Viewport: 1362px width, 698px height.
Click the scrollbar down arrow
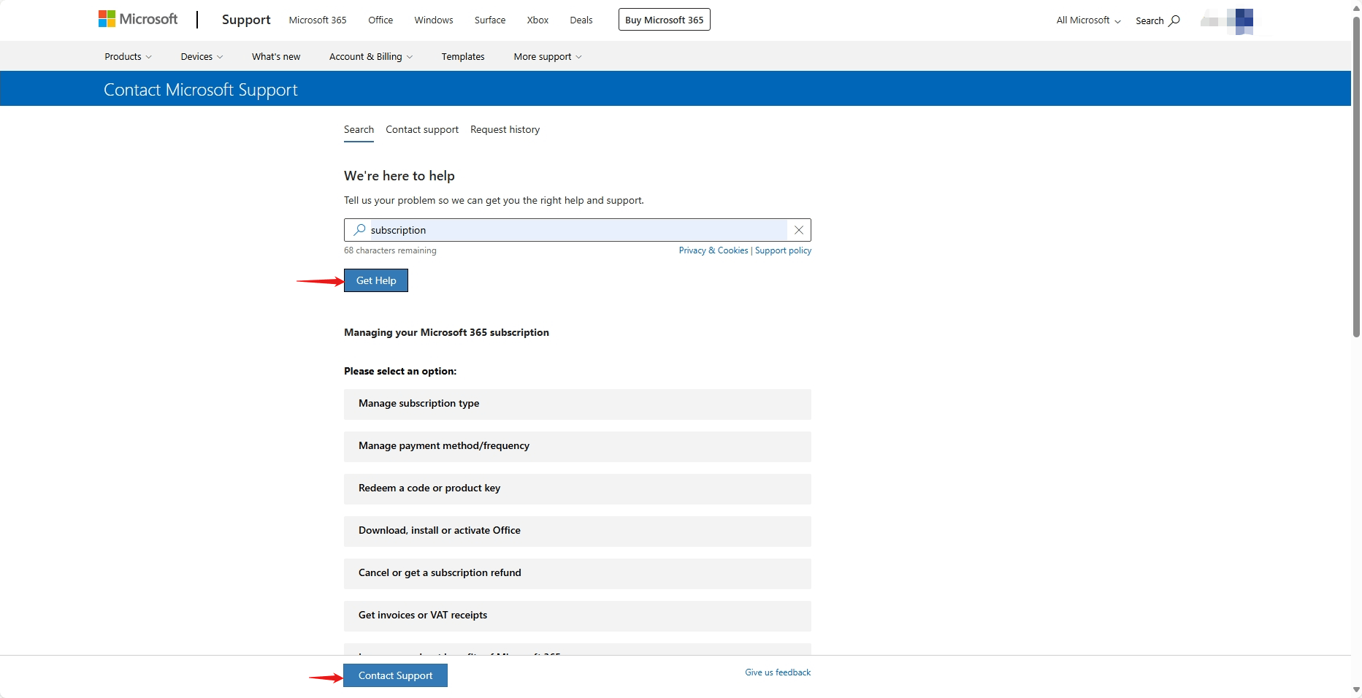click(1356, 689)
